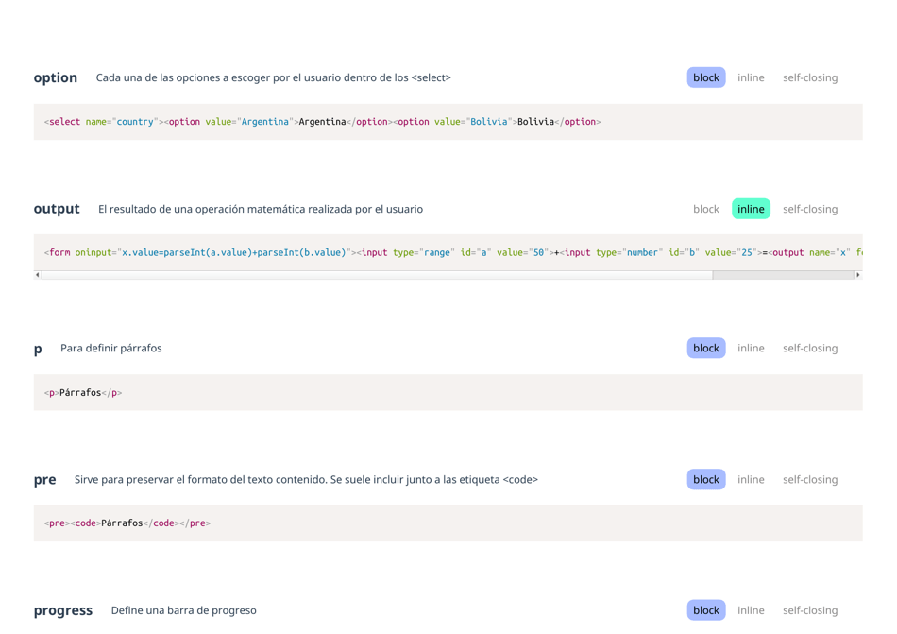Toggle "self-closing" next to the option entry

pyautogui.click(x=810, y=77)
